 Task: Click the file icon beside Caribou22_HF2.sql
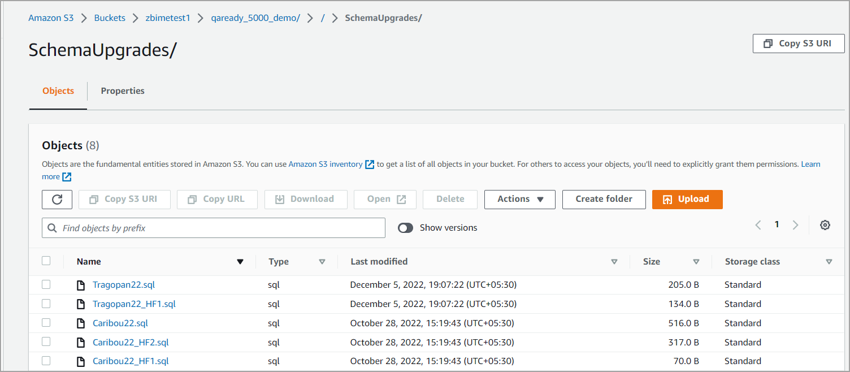pyautogui.click(x=81, y=343)
